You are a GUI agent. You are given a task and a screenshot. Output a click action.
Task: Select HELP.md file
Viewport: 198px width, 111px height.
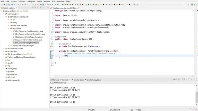coord(11,77)
